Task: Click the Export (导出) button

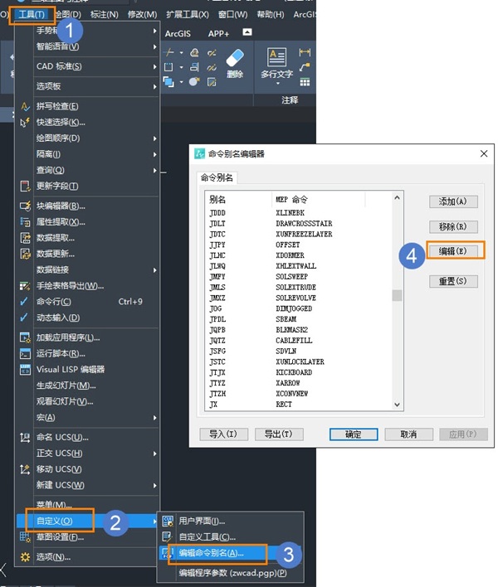Action: (x=279, y=434)
